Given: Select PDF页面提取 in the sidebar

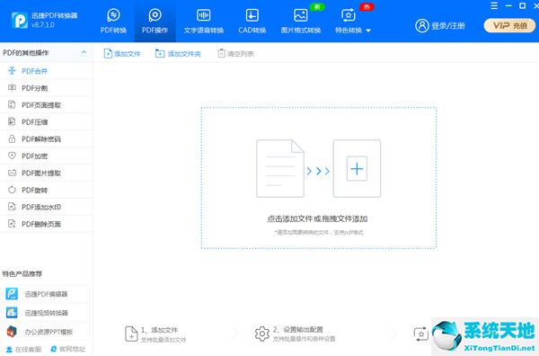Looking at the screenshot, I should (x=47, y=105).
